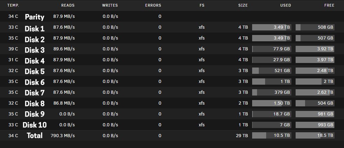
Task: Click the TEMP. column header
Action: pos(13,5)
